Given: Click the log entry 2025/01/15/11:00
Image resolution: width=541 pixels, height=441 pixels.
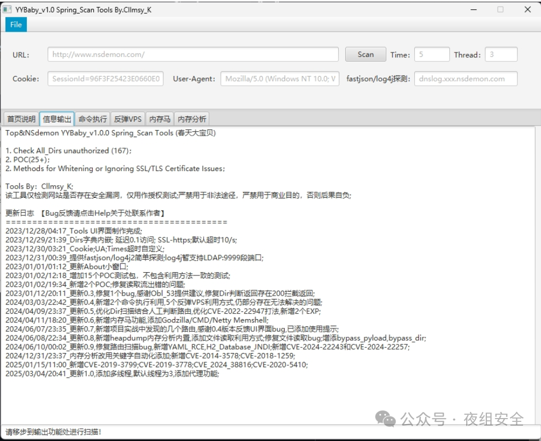Looking at the screenshot, I should [x=157, y=364].
